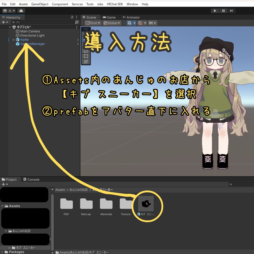254x254 pixels.
Task: Toggle the Pause button
Action: click(223, 10)
